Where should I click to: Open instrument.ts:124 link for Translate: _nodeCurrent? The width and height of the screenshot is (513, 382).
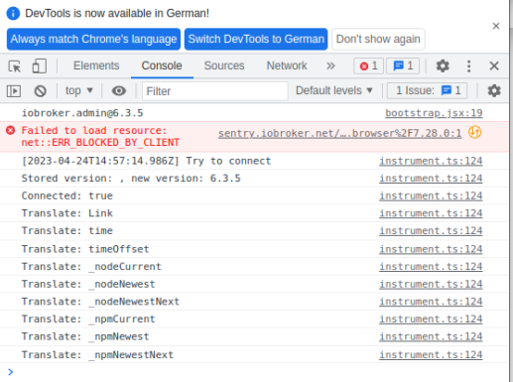coord(431,267)
